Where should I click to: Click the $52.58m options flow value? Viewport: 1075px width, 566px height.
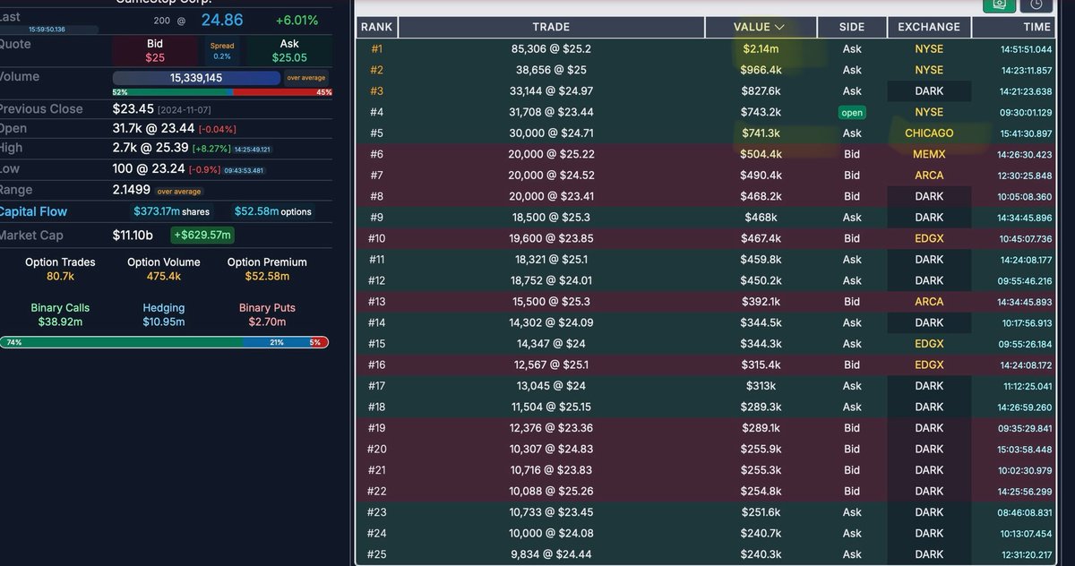(273, 211)
